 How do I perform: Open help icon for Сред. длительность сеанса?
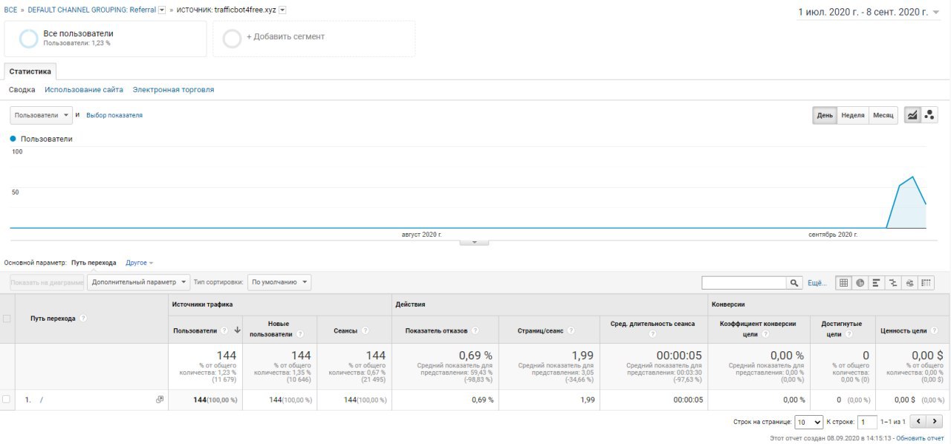click(652, 335)
